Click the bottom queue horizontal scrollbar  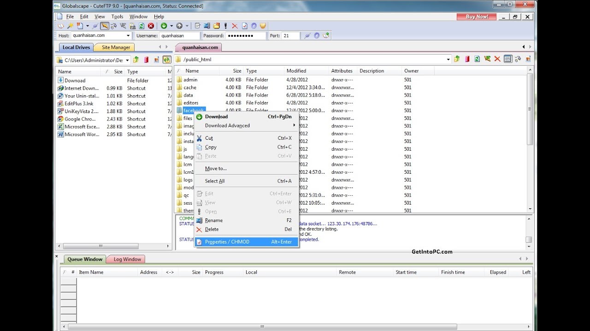(262, 327)
